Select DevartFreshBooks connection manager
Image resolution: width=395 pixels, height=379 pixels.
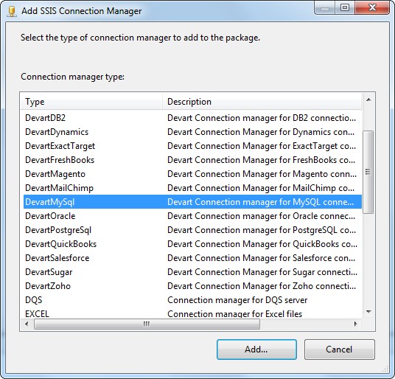pyautogui.click(x=192, y=160)
